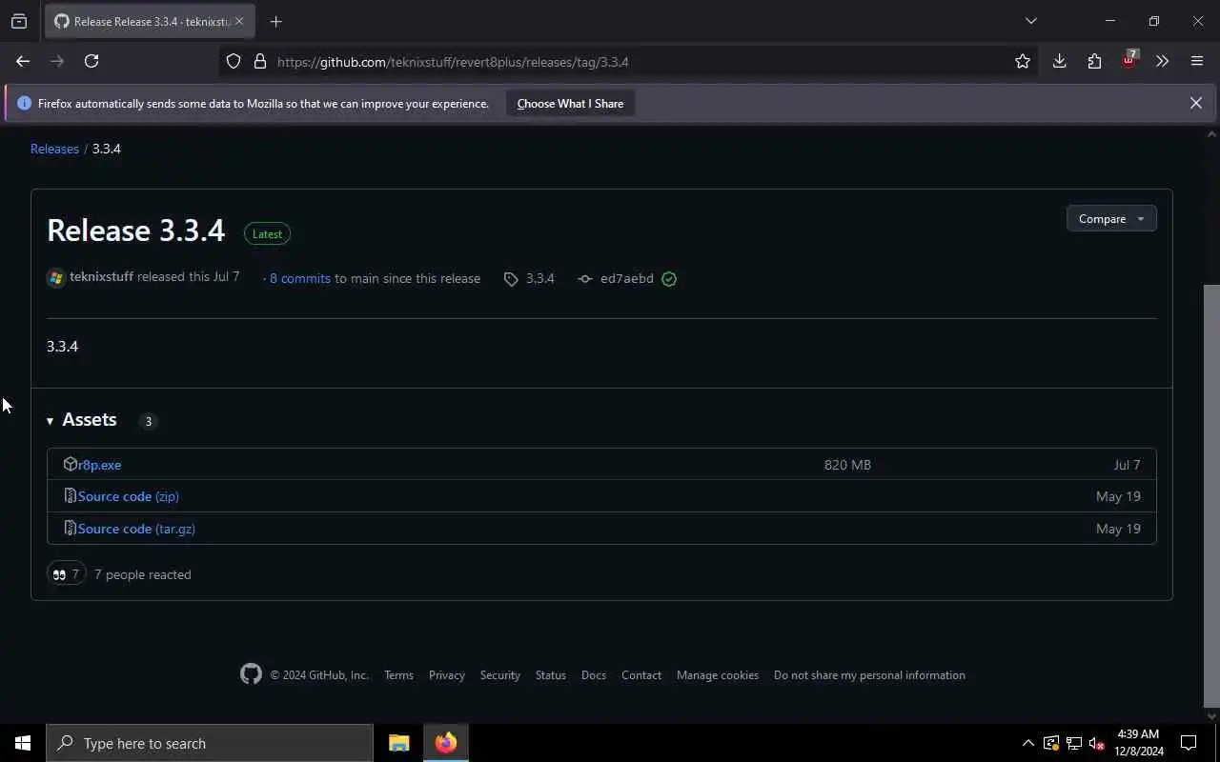Click the Firefox taskbar icon
Image resolution: width=1220 pixels, height=762 pixels.
[x=446, y=743]
